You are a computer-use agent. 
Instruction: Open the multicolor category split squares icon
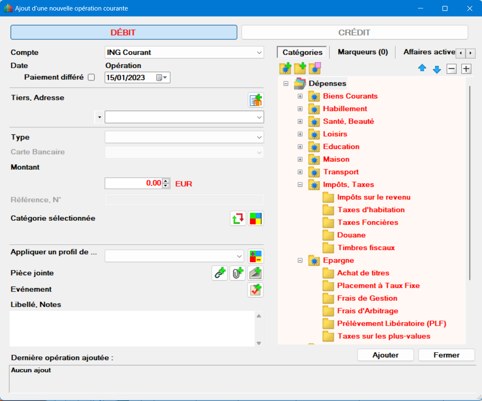tap(256, 218)
